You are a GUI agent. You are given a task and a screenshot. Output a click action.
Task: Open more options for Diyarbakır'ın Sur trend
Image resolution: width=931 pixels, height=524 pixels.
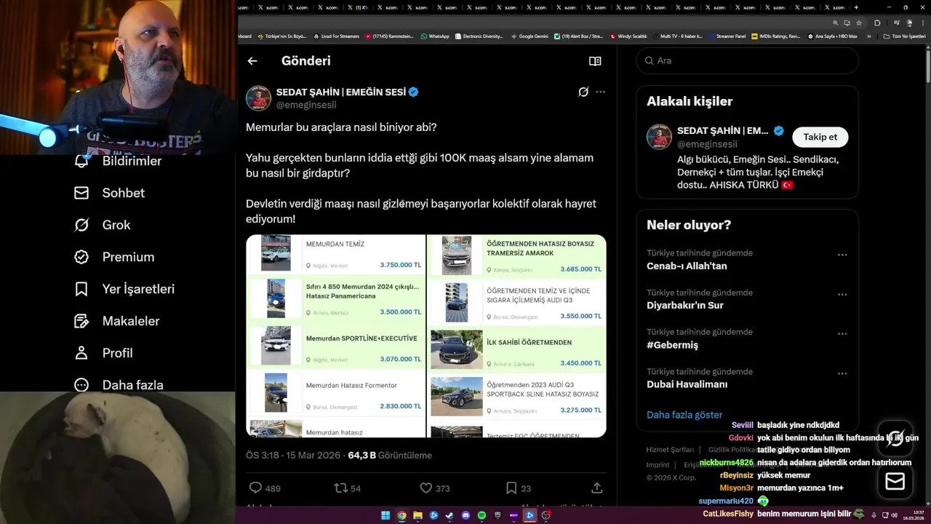[x=842, y=295]
